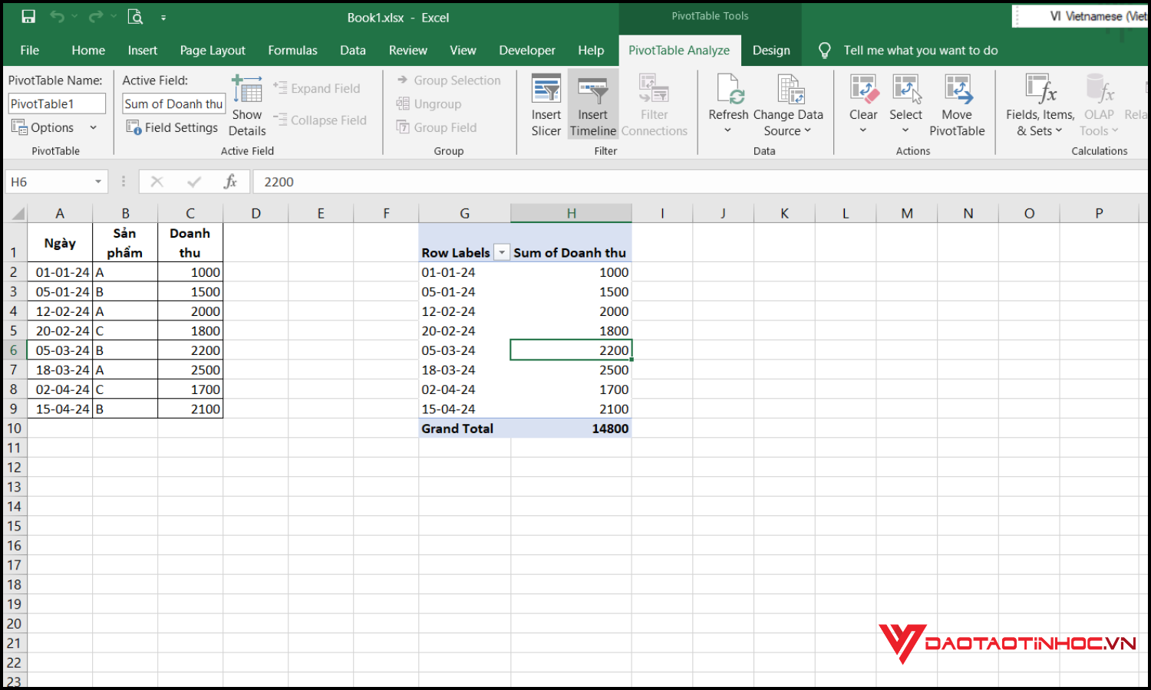The image size is (1151, 690).
Task: Expand the Options dropdown in PivotTable group
Action: [x=92, y=127]
